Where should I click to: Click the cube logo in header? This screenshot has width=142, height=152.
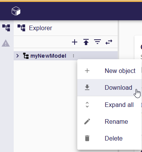point(16,11)
